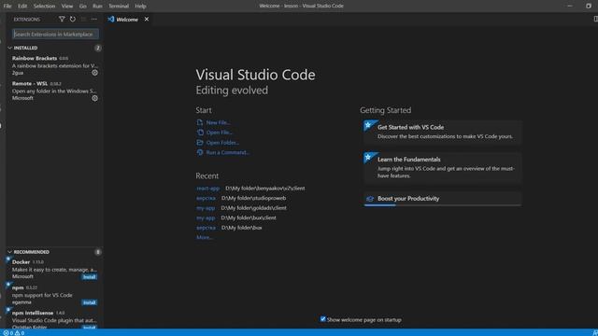This screenshot has height=336, width=598.
Task: Open the Go menu
Action: coord(83,6)
